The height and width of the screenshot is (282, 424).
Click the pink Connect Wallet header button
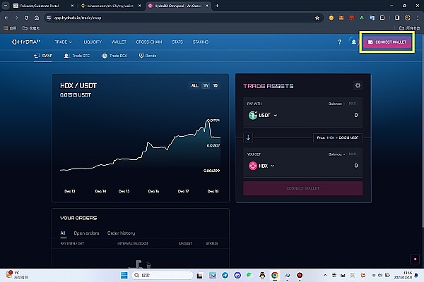pyautogui.click(x=386, y=42)
